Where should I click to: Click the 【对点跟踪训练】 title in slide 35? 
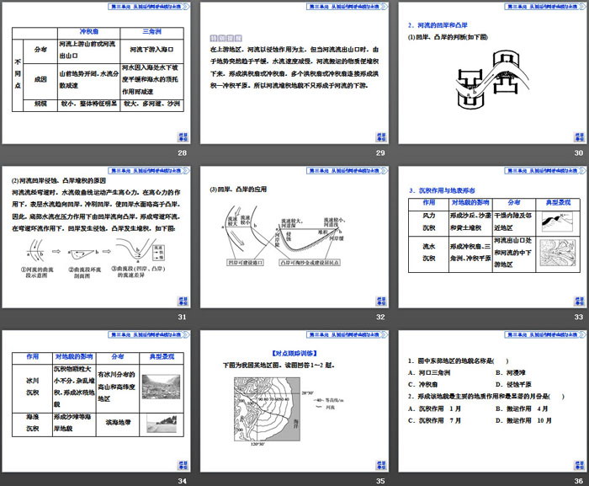294,353
